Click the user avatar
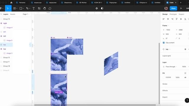189x106 pixels. (x=166, y=8)
